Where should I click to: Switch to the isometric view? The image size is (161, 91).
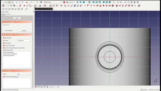(x=90, y=2)
